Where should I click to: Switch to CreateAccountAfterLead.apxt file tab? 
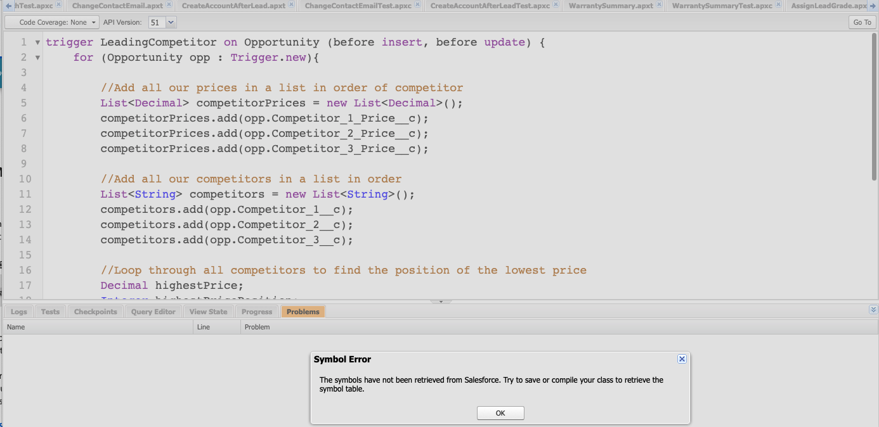pyautogui.click(x=233, y=6)
